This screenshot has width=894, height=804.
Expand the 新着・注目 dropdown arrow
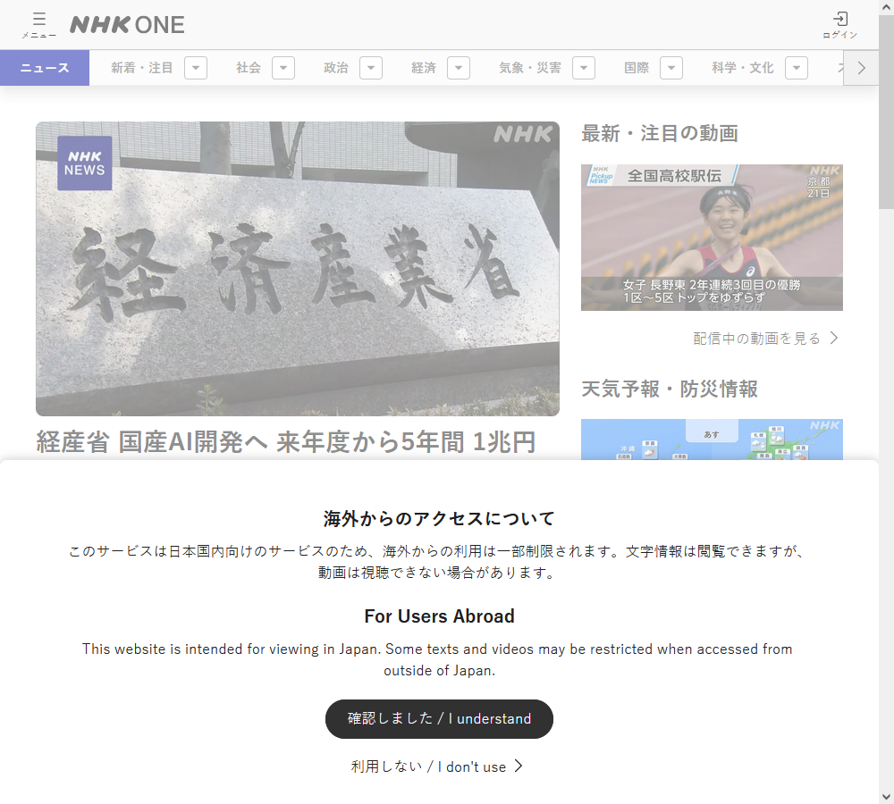[x=196, y=68]
